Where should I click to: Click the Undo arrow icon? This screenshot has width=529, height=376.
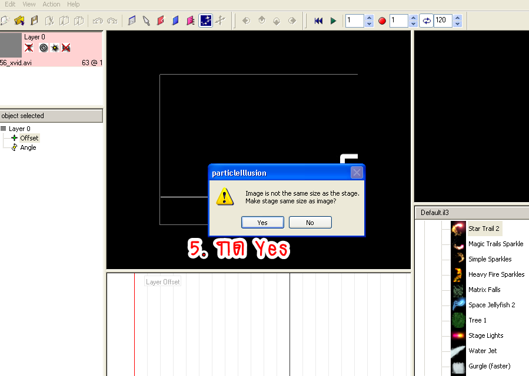tap(98, 21)
